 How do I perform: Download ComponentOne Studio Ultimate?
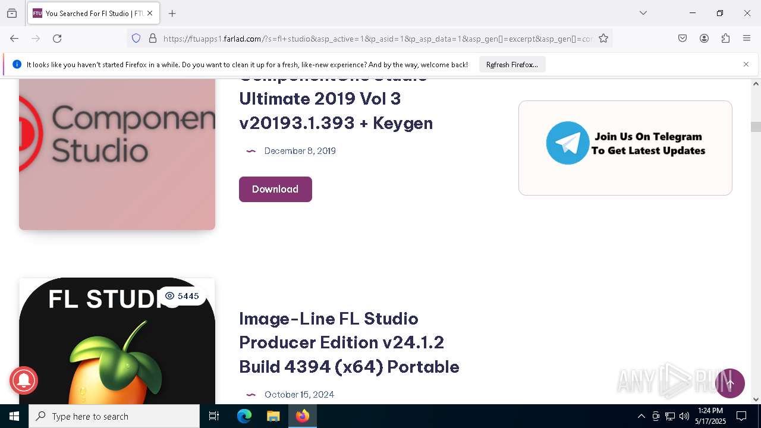tap(275, 189)
